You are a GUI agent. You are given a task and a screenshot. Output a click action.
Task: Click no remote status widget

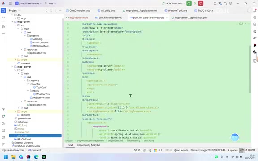[181, 150]
